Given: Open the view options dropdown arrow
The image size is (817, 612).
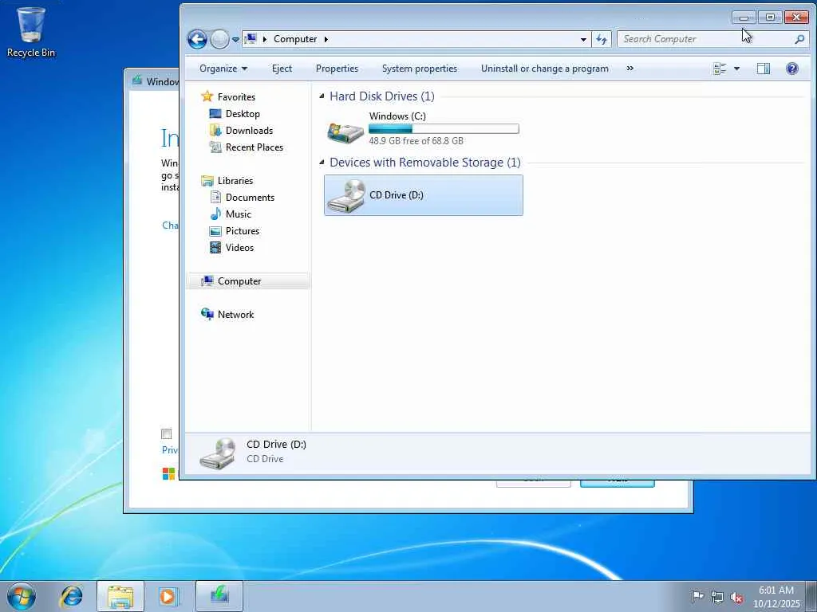Looking at the screenshot, I should (x=736, y=69).
